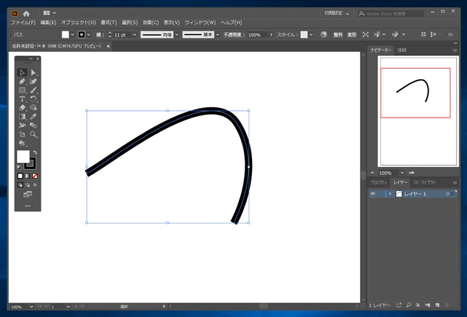
Task: Open 編集(E) menu
Action: tap(48, 23)
